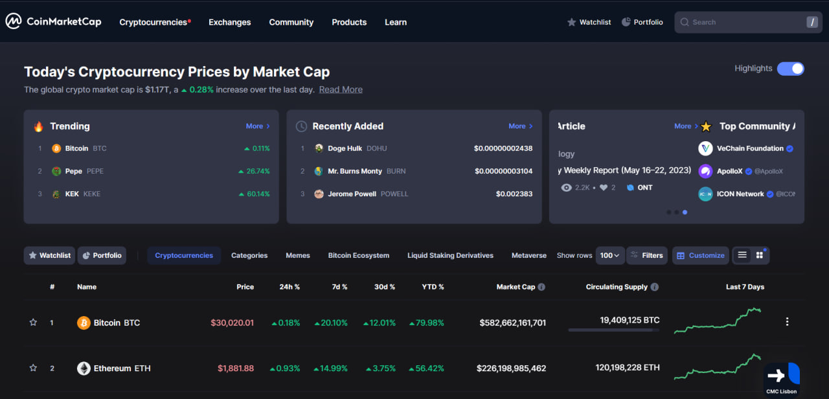Star Bitcoin to add to watchlist
This screenshot has width=829, height=399.
pos(33,323)
